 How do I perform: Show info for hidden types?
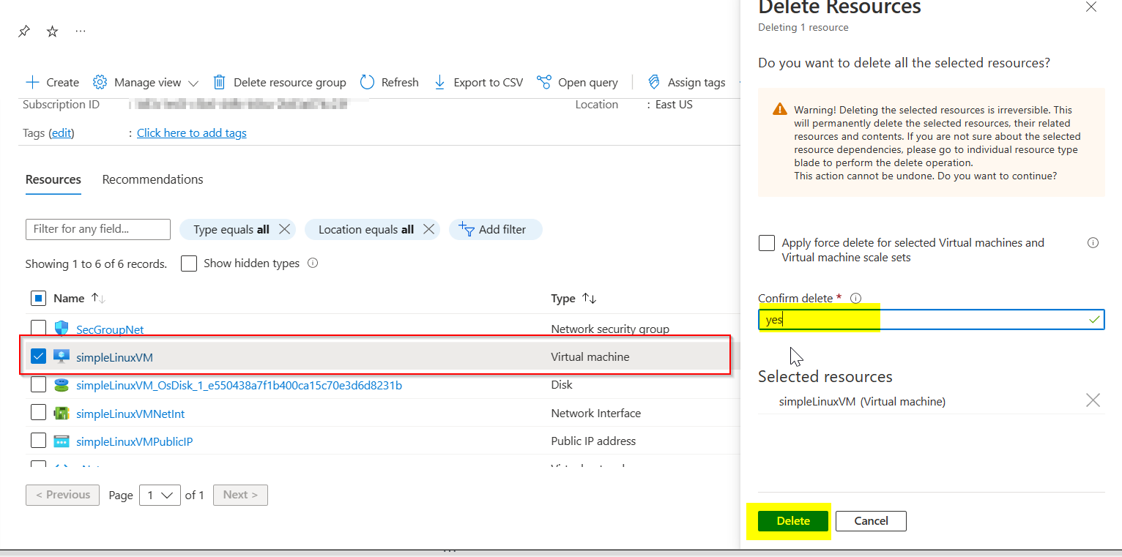coord(313,263)
